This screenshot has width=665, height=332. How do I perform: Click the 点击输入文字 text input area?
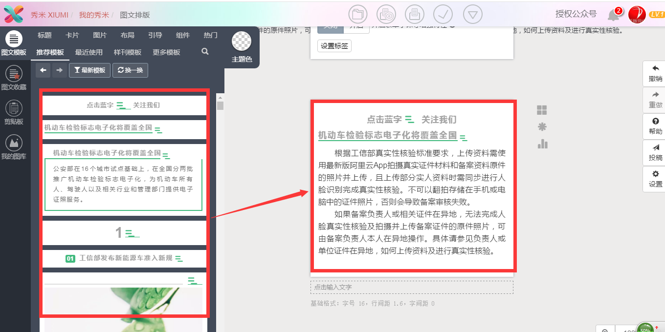[412, 288]
